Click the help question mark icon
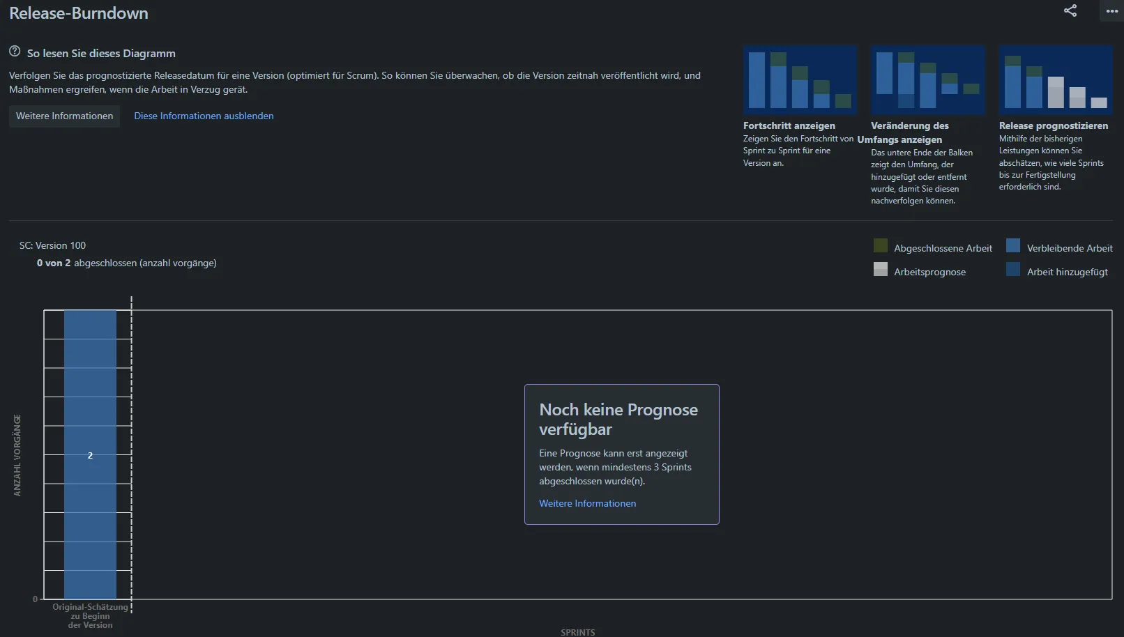 pos(15,52)
